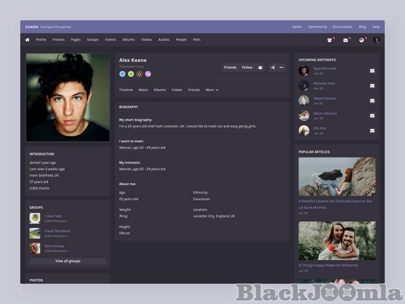
Task: Open the Timeline profile tab
Action: [x=126, y=90]
